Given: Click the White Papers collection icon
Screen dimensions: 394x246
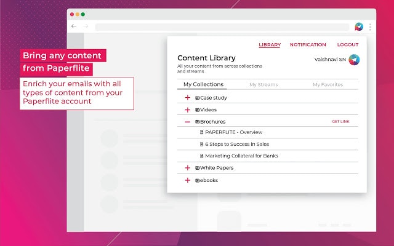Looking at the screenshot, I should click(197, 168).
